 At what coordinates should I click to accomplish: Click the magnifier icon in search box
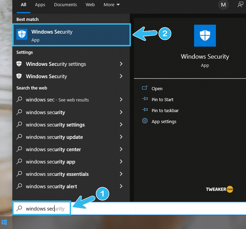pyautogui.click(x=19, y=208)
